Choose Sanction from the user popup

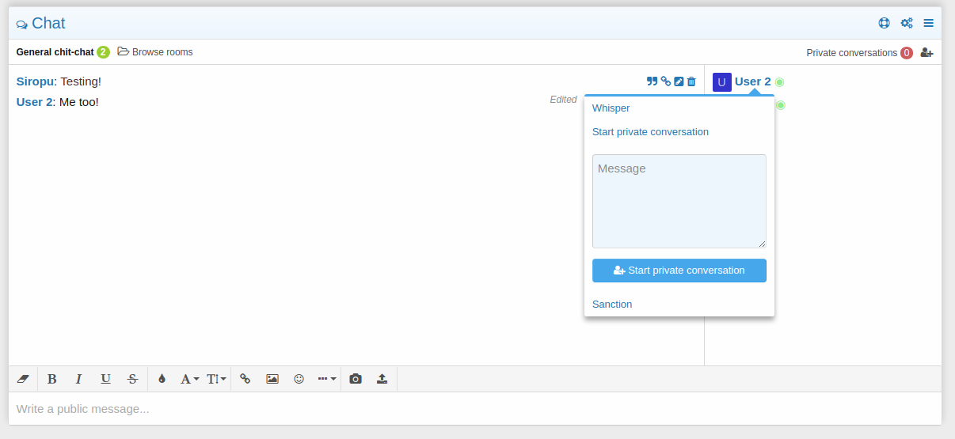[x=612, y=305]
